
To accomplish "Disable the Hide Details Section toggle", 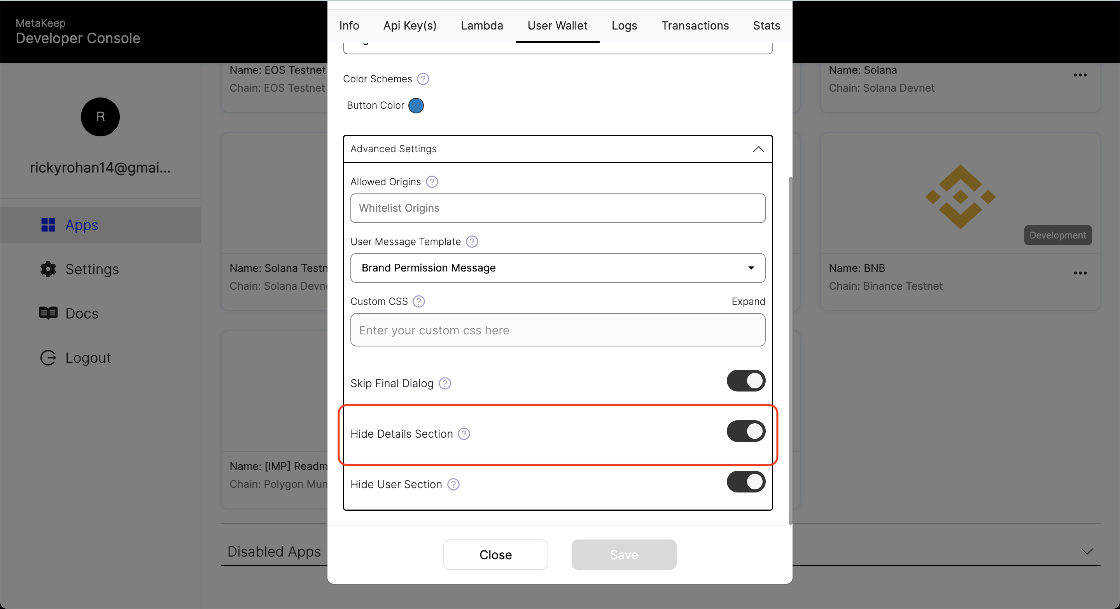I will pyautogui.click(x=745, y=433).
